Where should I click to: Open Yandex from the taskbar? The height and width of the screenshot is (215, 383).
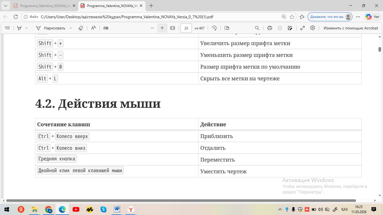pyautogui.click(x=21, y=209)
